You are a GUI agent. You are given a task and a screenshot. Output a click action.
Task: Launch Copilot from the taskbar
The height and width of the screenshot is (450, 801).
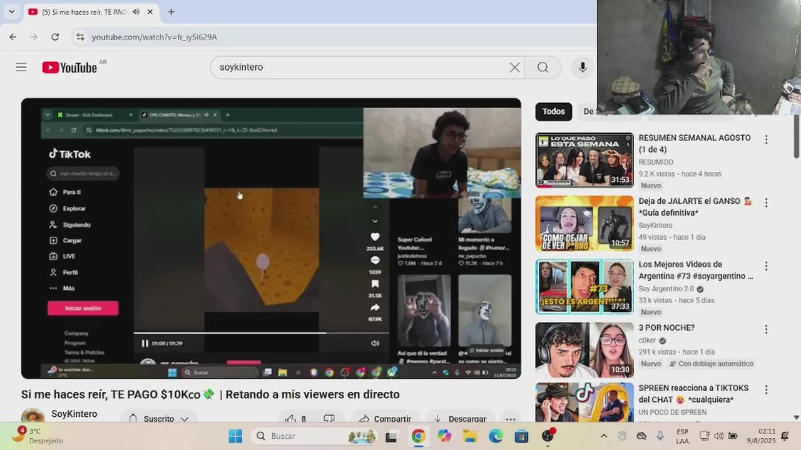click(x=444, y=436)
